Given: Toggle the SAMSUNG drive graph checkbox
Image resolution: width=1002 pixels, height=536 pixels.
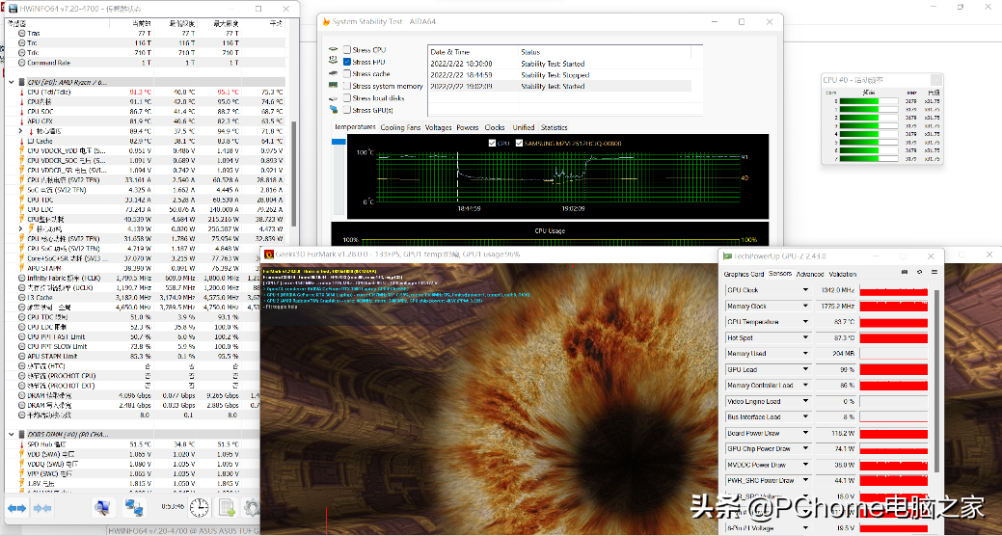Looking at the screenshot, I should [518, 143].
